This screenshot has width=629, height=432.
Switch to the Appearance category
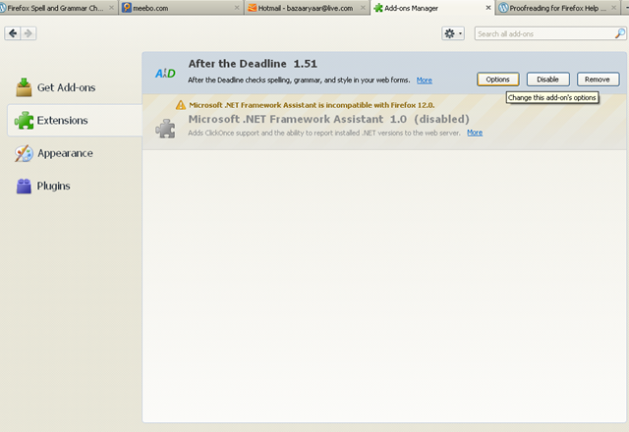click(75, 153)
